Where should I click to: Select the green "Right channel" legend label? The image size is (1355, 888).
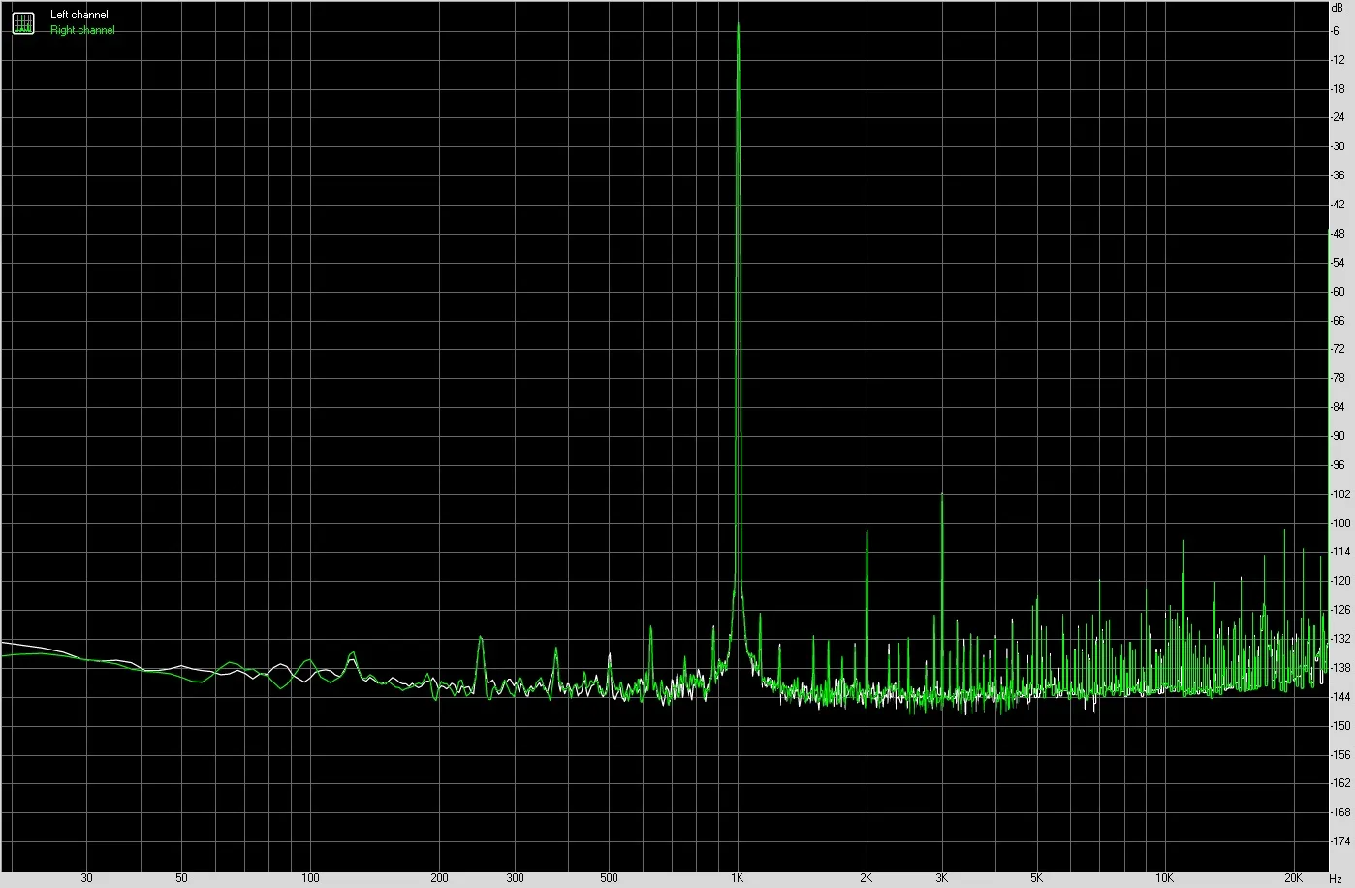(82, 30)
